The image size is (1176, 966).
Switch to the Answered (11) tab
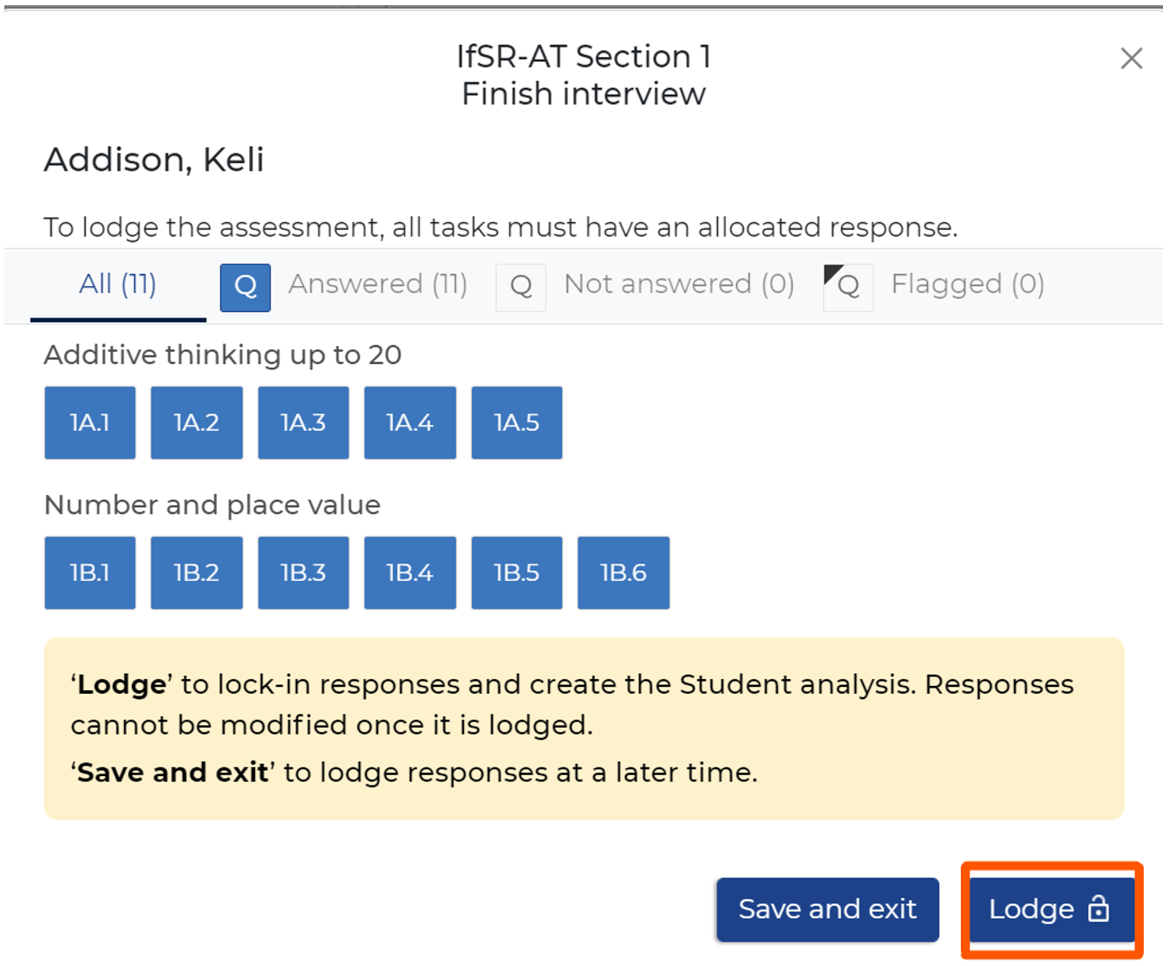pyautogui.click(x=377, y=284)
